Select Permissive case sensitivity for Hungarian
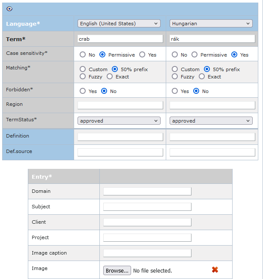Image resolution: width=263 pixels, height=279 pixels. pos(194,55)
